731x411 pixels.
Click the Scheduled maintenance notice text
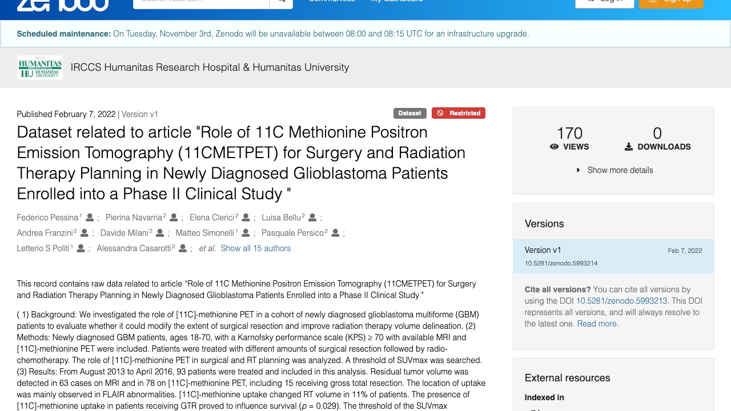pyautogui.click(x=273, y=34)
